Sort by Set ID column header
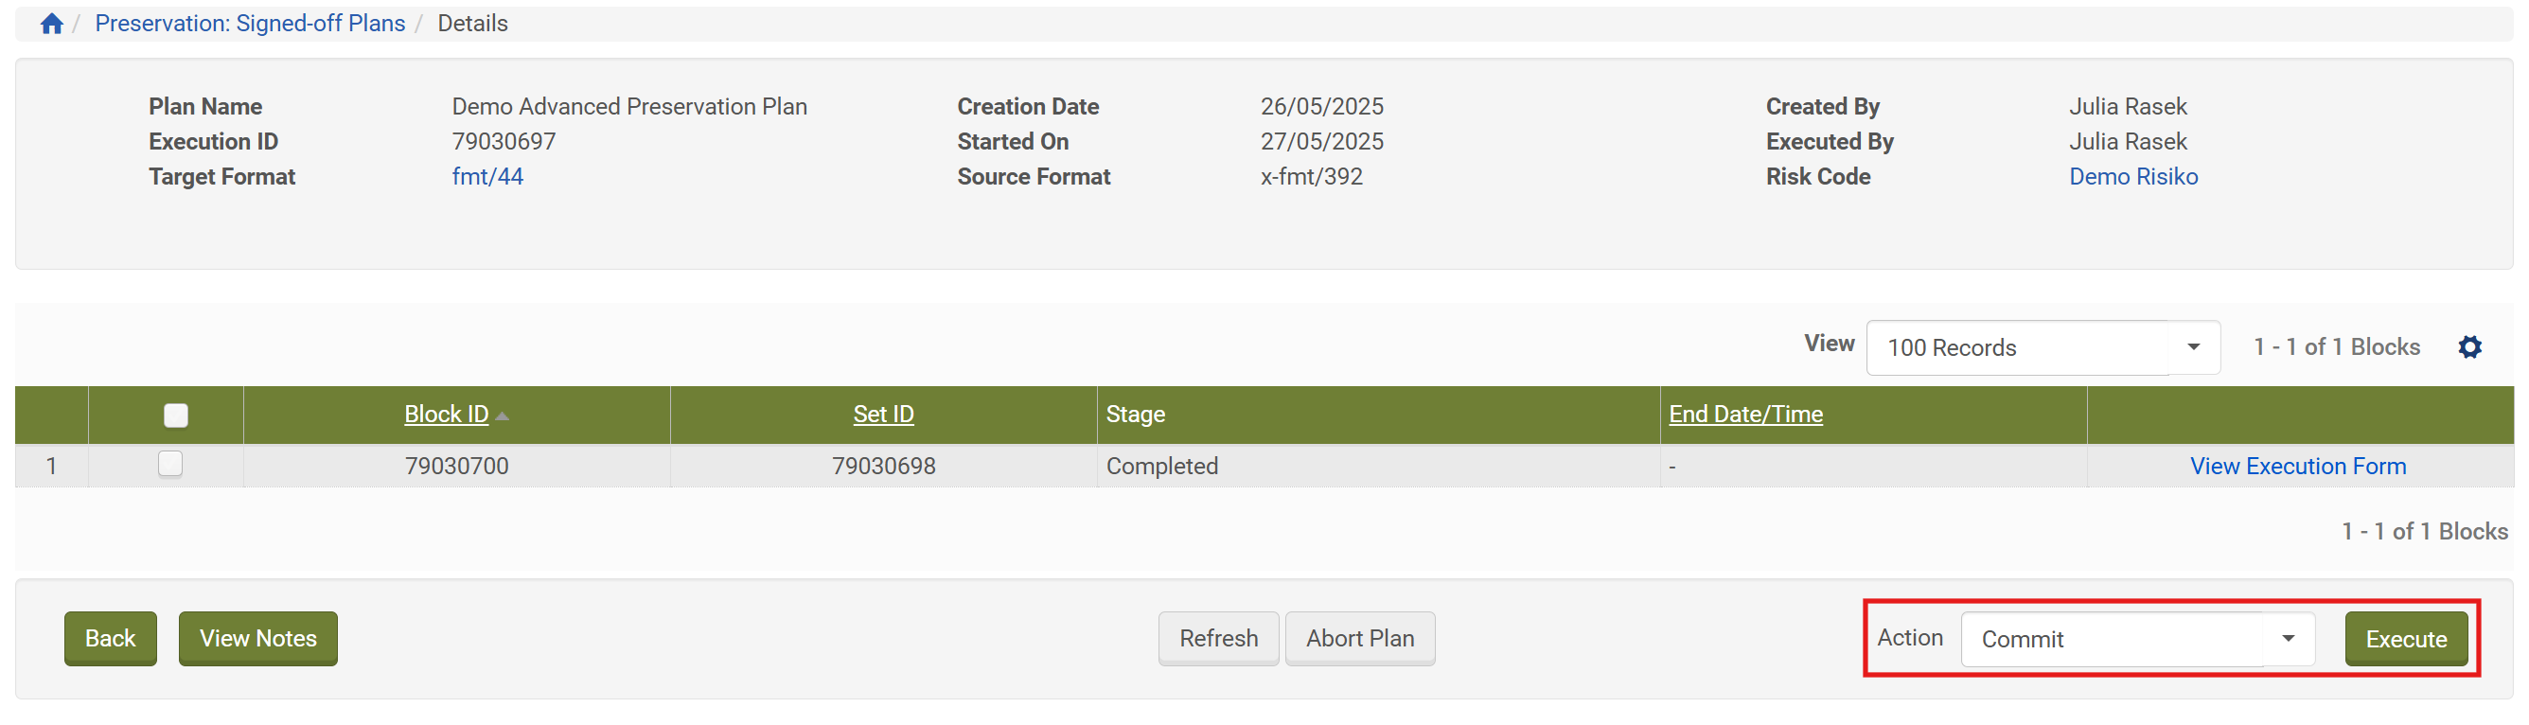 click(883, 415)
